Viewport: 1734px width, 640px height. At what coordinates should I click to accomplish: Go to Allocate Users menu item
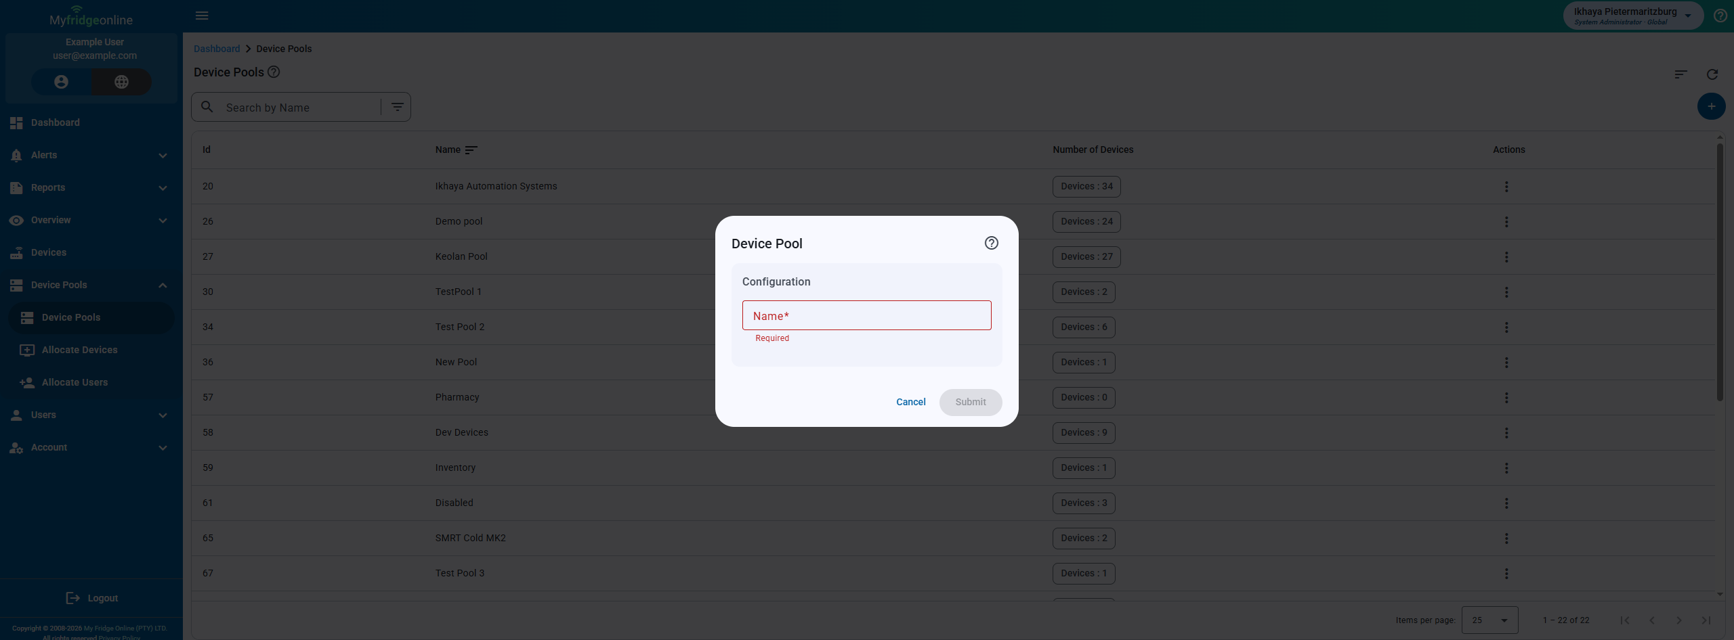[75, 382]
